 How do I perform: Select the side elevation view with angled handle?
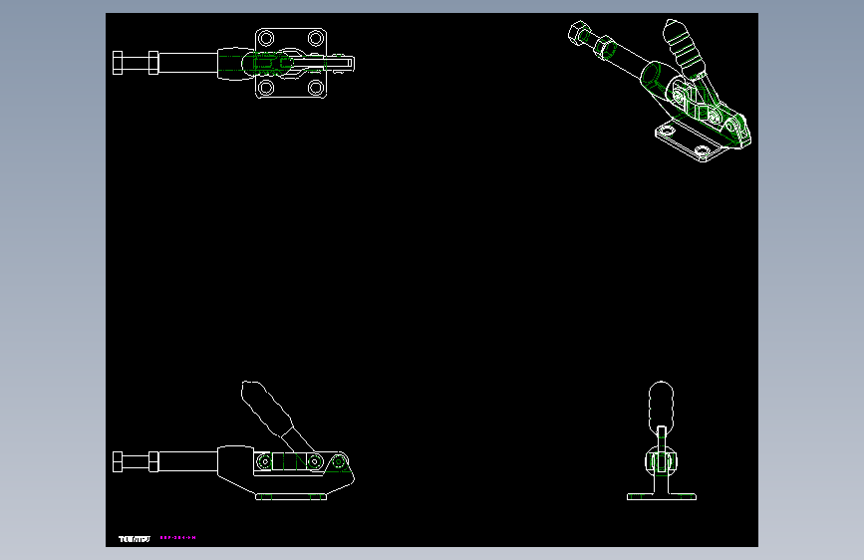233,440
